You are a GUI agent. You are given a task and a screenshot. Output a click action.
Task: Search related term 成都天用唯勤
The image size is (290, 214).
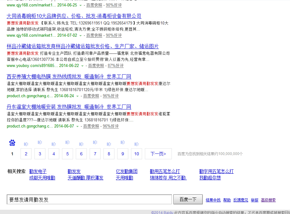42,178
